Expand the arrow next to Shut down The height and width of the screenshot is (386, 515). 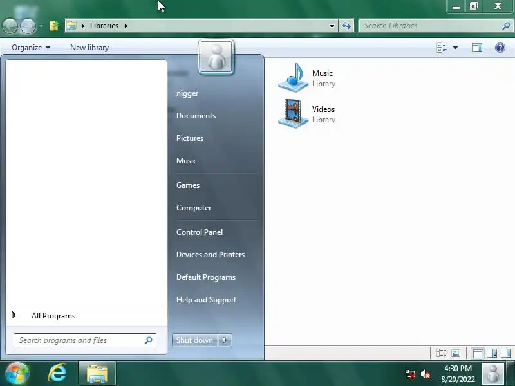(225, 340)
